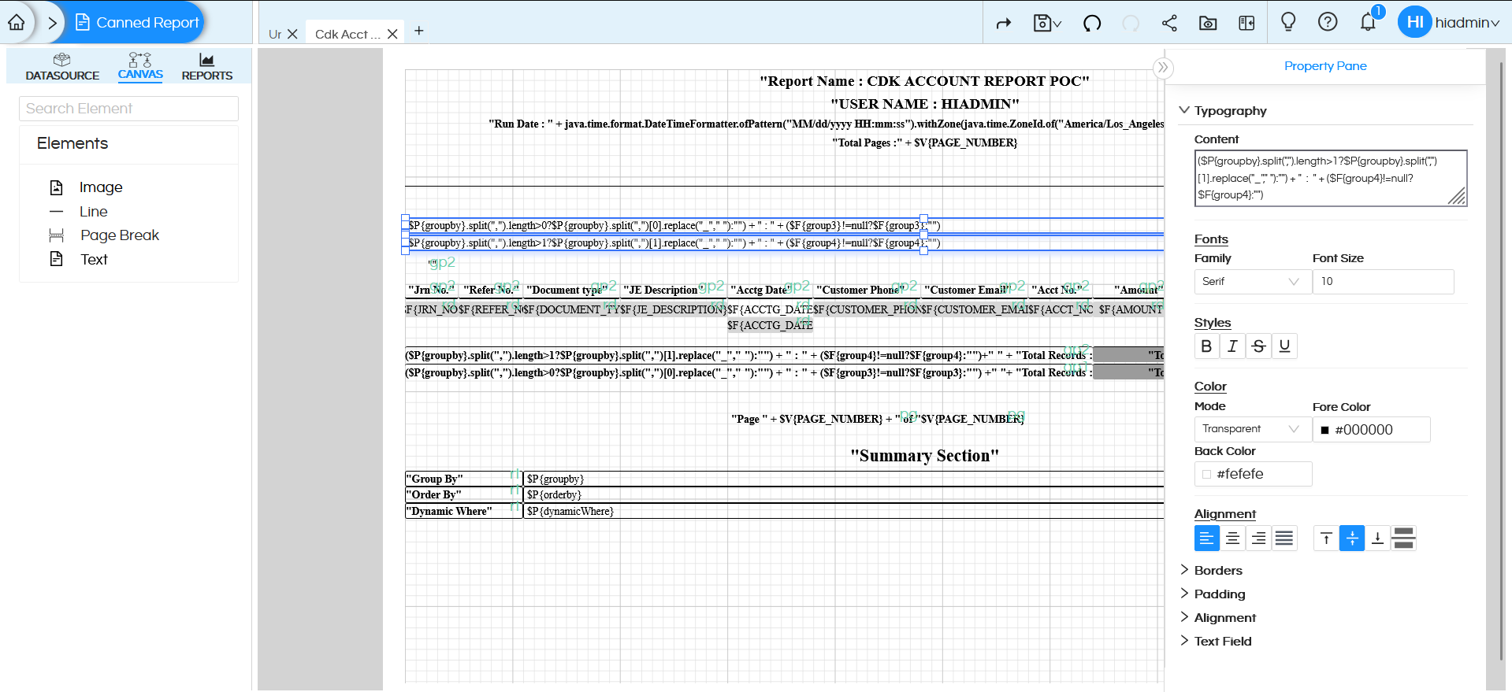This screenshot has width=1512, height=692.
Task: Open the folder preview icon
Action: pos(1208,24)
